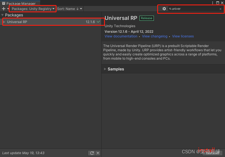Click the plus add package icon

pyautogui.click(x=4, y=9)
